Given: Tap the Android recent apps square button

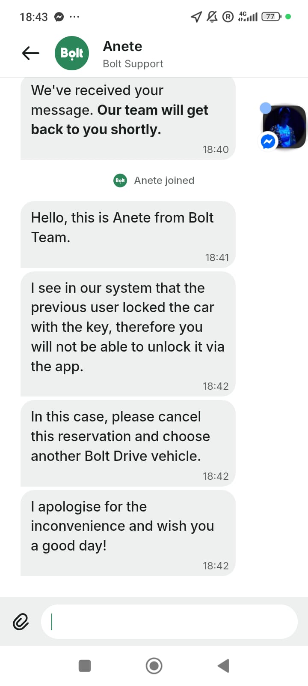Looking at the screenshot, I should pos(85,666).
